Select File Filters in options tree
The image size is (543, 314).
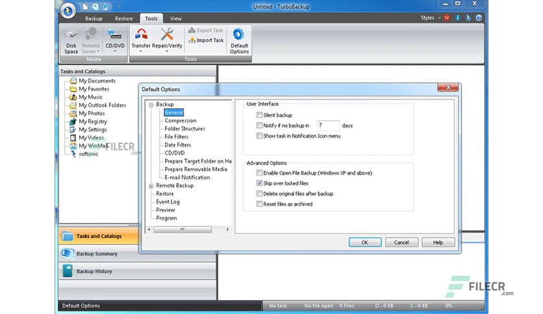pos(176,137)
